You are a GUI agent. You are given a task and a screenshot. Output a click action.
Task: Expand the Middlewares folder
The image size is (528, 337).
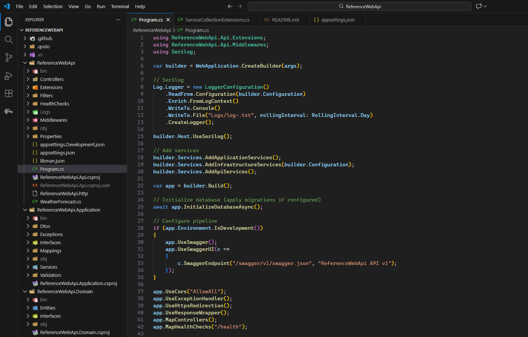[73, 120]
